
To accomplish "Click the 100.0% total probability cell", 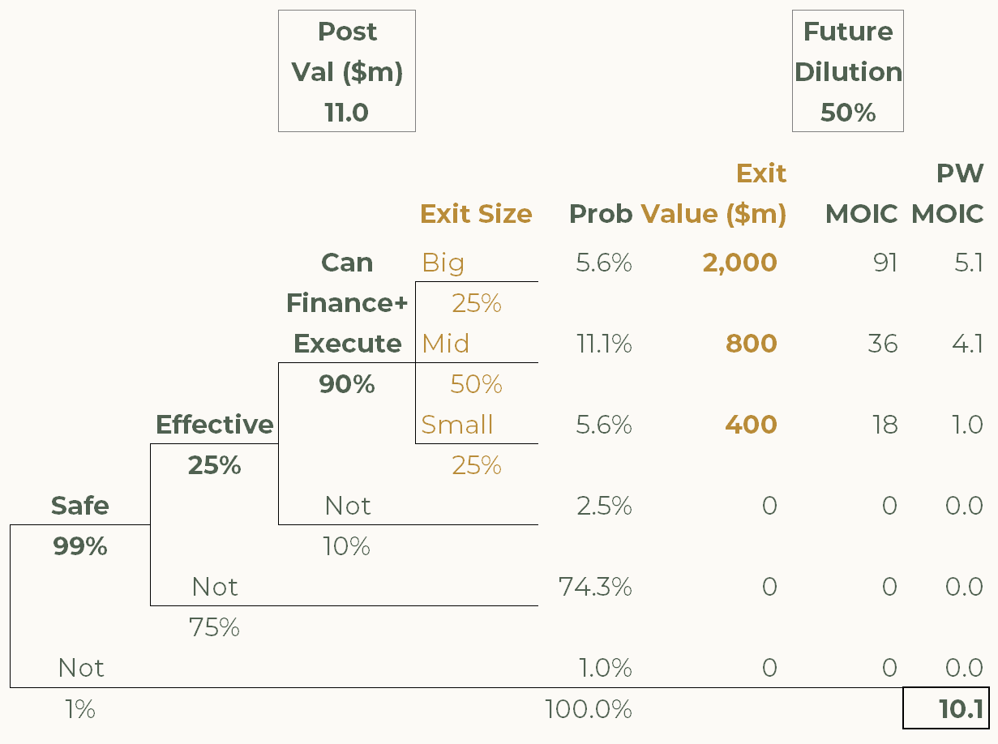I will click(x=589, y=710).
